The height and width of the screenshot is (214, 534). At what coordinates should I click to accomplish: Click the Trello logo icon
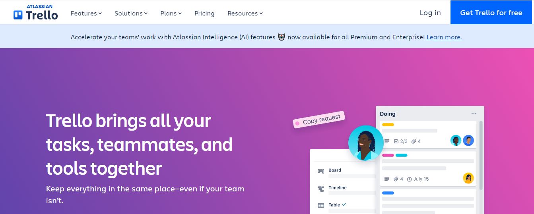tap(18, 15)
